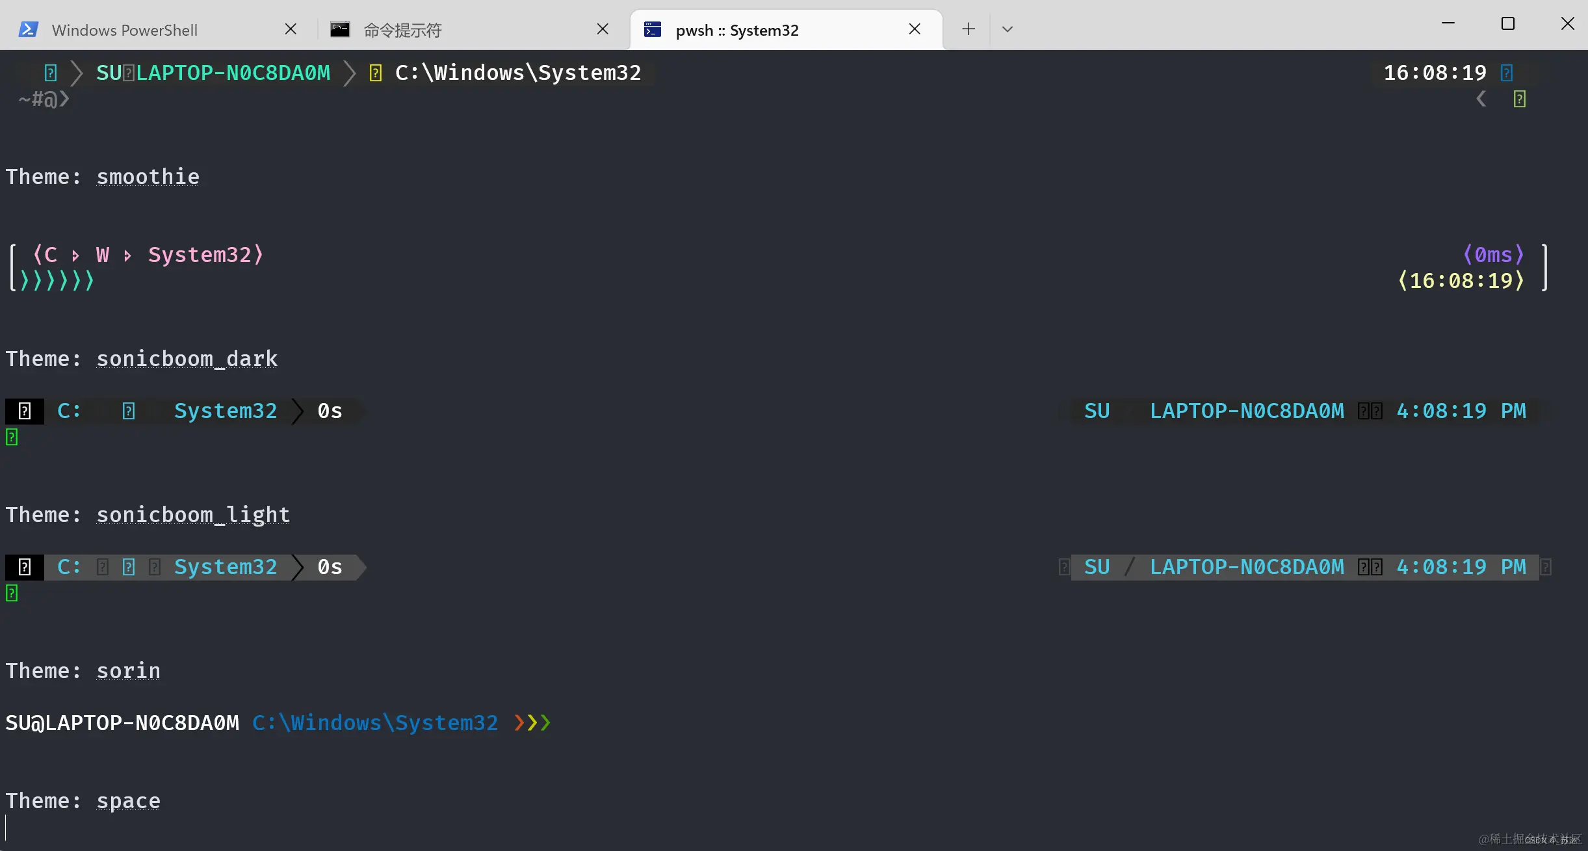
Task: Click the Command Prompt tab icon
Action: (x=339, y=29)
